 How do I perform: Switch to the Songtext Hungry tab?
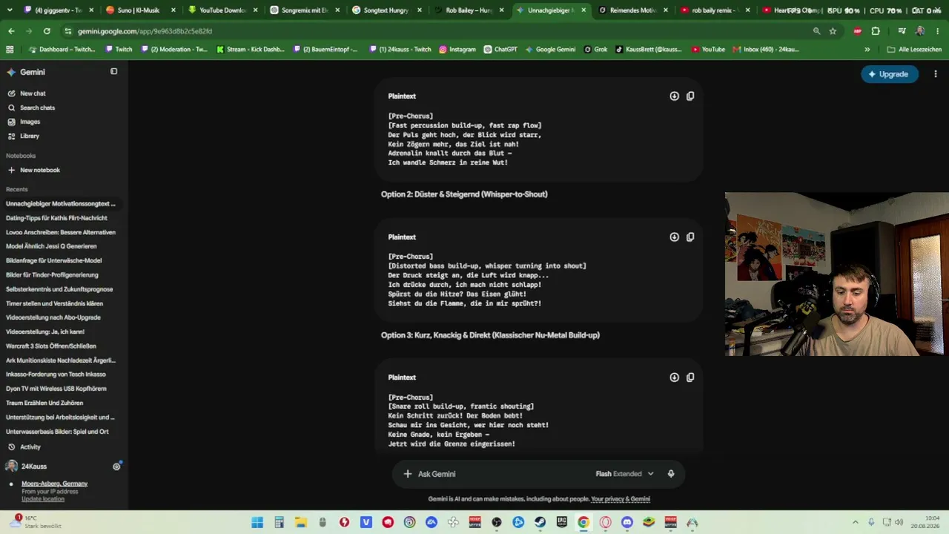(386, 10)
